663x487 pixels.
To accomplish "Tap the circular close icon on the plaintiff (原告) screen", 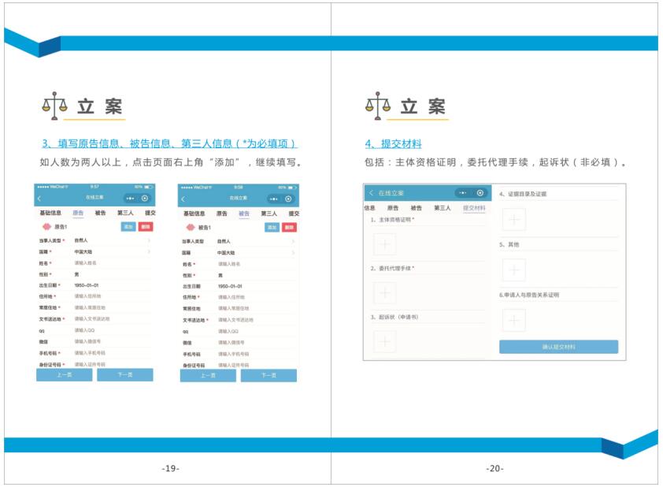I will click(145, 199).
